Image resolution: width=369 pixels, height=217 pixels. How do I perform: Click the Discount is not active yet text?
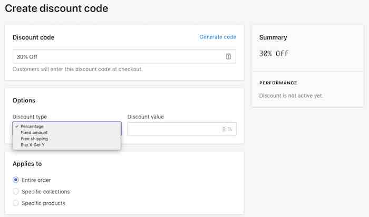[291, 96]
